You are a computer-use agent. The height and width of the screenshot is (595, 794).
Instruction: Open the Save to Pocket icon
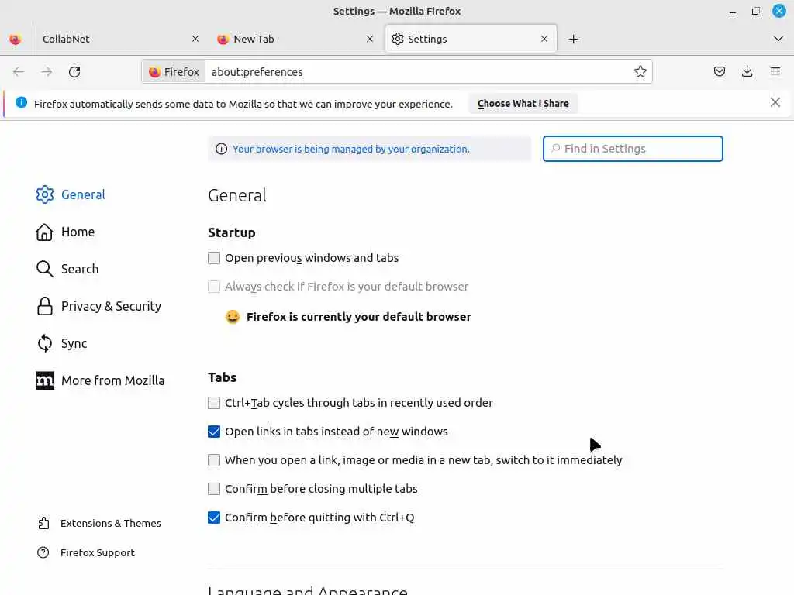click(x=720, y=72)
